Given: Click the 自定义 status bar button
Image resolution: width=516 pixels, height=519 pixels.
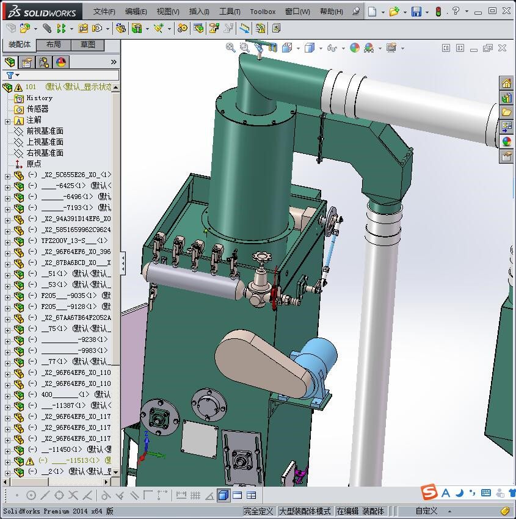Looking at the screenshot, I should pos(427,511).
